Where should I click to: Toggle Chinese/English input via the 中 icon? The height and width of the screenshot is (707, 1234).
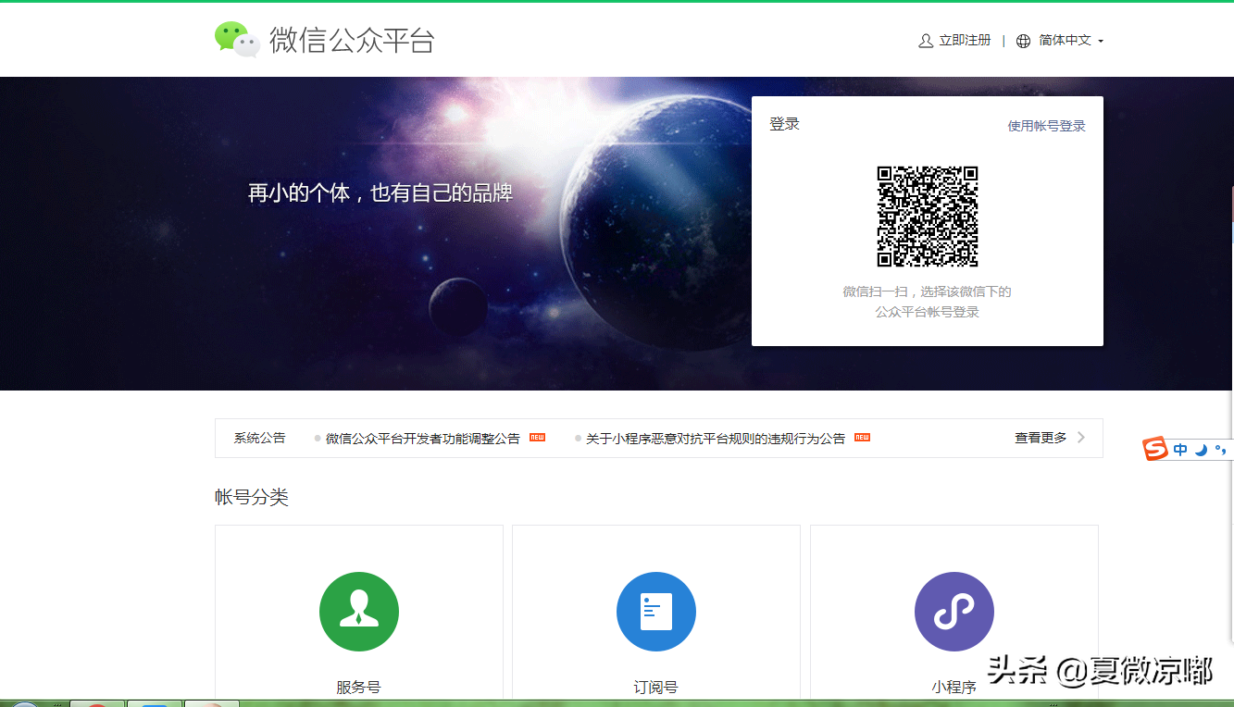(x=1180, y=449)
